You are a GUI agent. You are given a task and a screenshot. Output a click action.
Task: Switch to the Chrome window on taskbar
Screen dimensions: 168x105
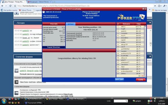55,99
